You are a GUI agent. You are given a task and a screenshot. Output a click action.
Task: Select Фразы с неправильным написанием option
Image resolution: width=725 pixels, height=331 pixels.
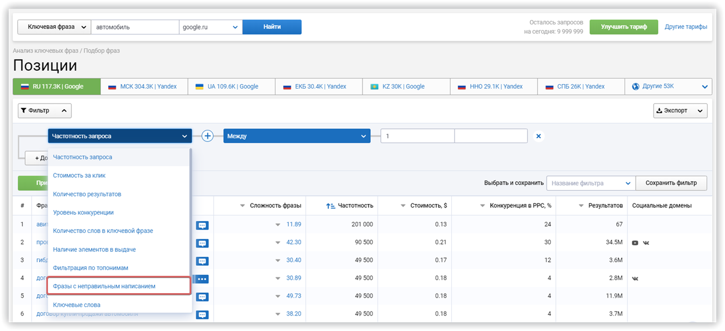tap(119, 286)
